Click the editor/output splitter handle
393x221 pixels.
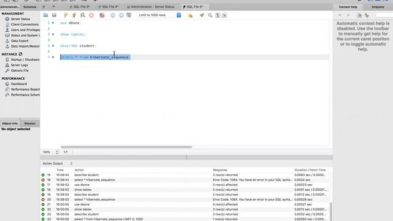point(187,157)
